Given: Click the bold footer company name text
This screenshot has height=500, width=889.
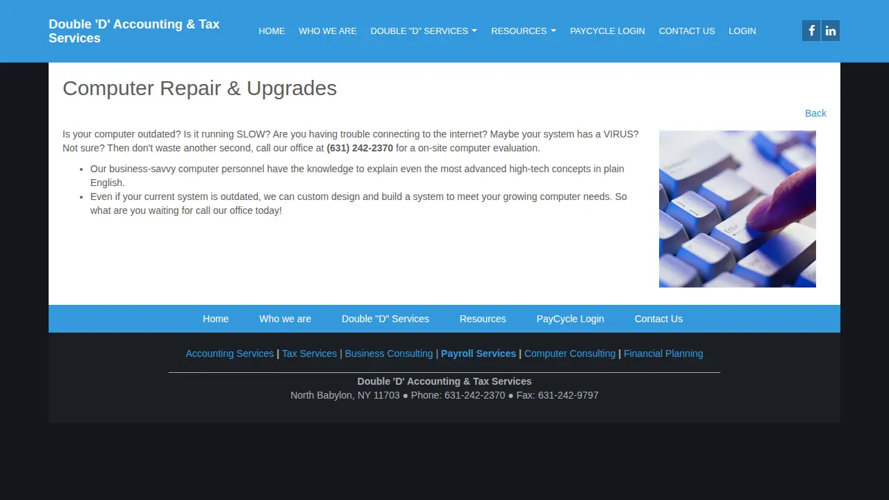Looking at the screenshot, I should tap(444, 381).
